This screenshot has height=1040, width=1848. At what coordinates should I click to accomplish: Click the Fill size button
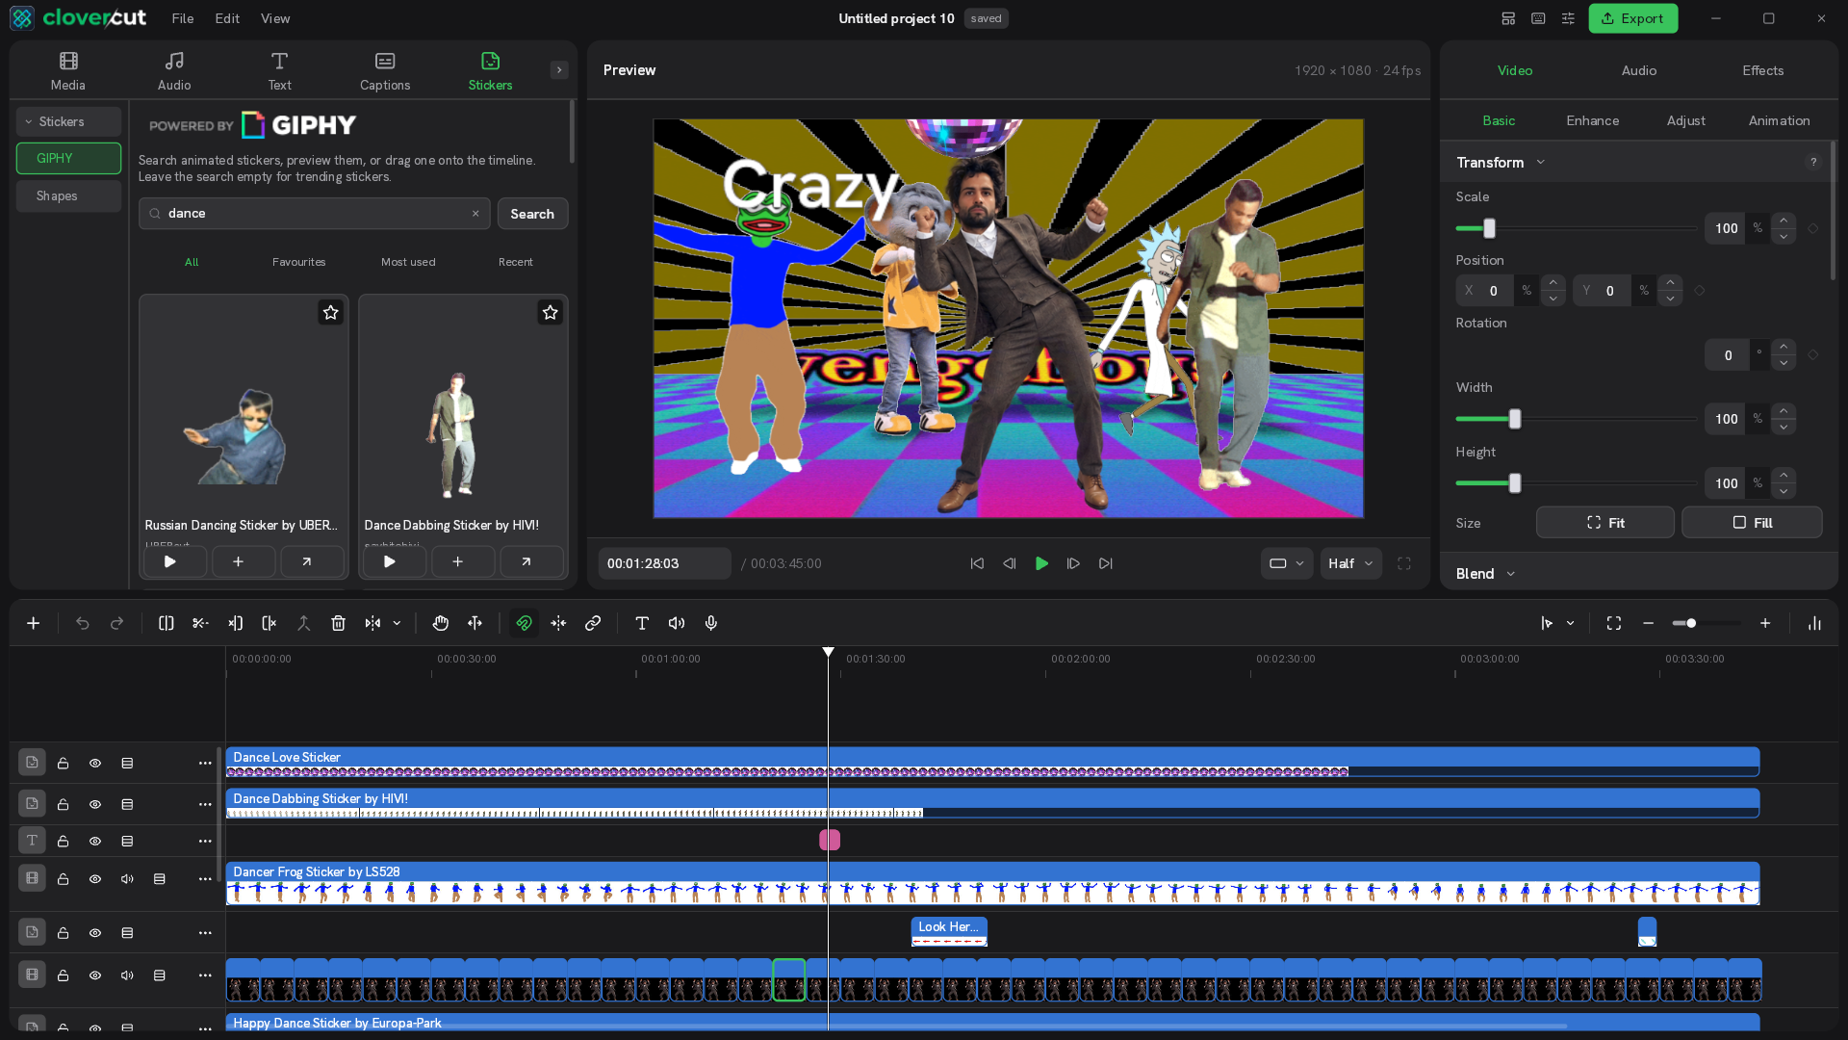(x=1752, y=523)
